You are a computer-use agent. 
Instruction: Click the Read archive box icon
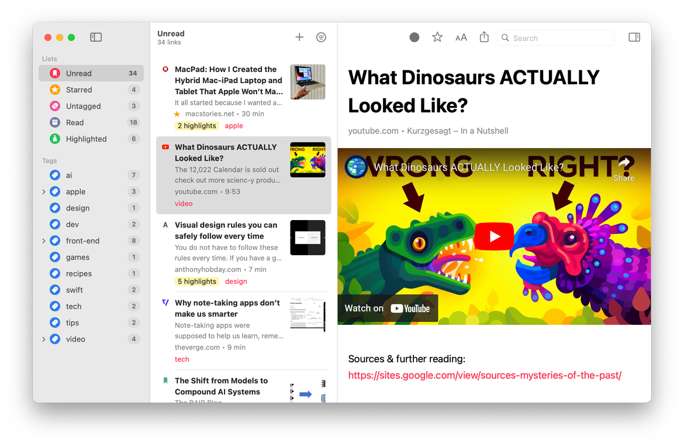click(x=55, y=123)
